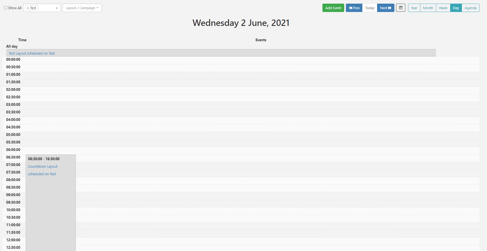Click the 10:00:00 time slot label

pos(13,210)
